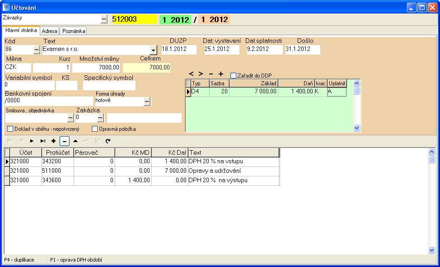
Task: Click Protiúčet cell 511000
Action: (x=57, y=171)
